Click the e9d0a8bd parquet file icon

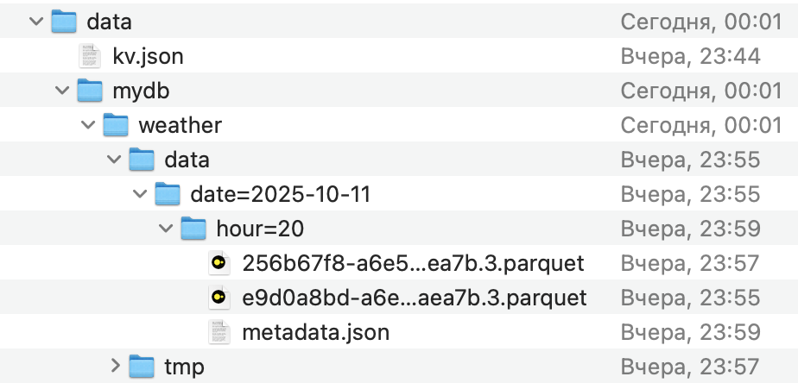(x=219, y=298)
